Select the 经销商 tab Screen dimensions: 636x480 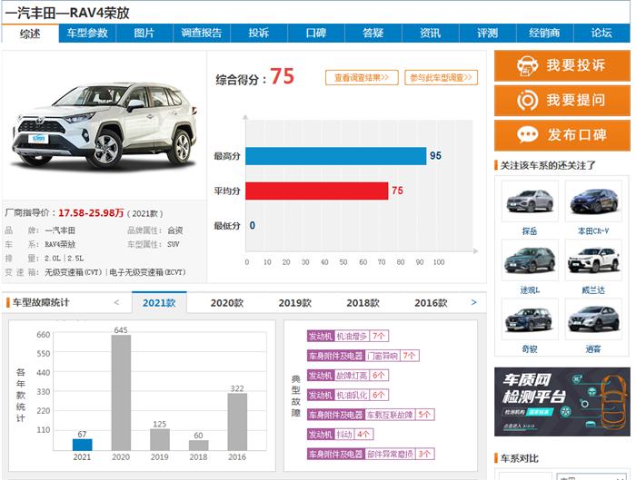pos(545,33)
